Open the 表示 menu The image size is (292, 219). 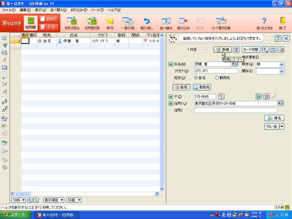click(x=40, y=10)
